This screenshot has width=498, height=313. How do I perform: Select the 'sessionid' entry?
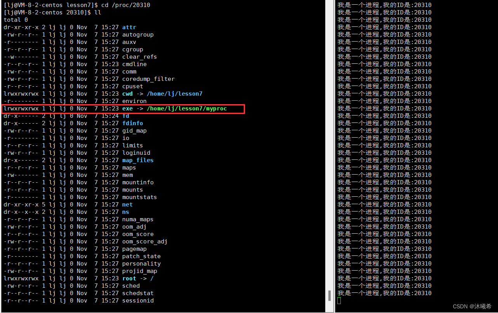tap(138, 301)
